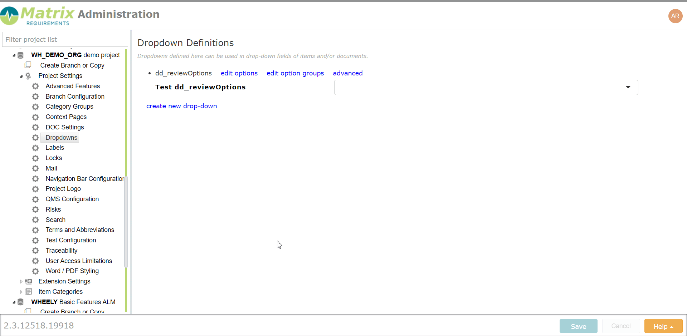The width and height of the screenshot is (687, 336).
Task: Click the gear icon beside Labels
Action: coord(35,148)
